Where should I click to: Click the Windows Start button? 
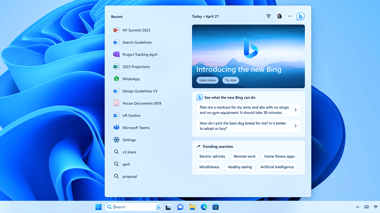click(98, 207)
